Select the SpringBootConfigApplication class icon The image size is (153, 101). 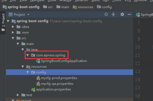[x=38, y=61]
